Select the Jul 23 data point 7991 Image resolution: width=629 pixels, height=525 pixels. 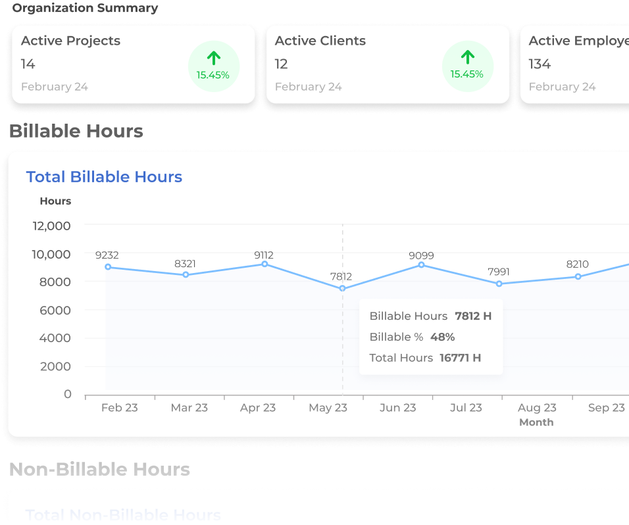[x=499, y=284]
